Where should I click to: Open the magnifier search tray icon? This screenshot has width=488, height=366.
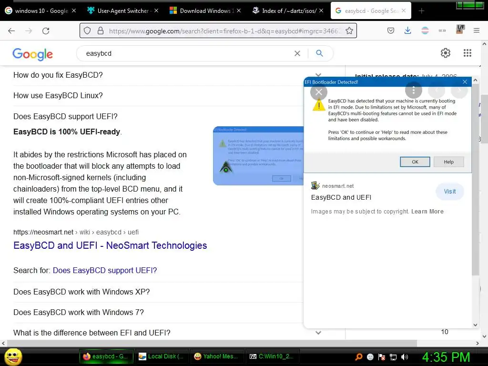point(359,357)
